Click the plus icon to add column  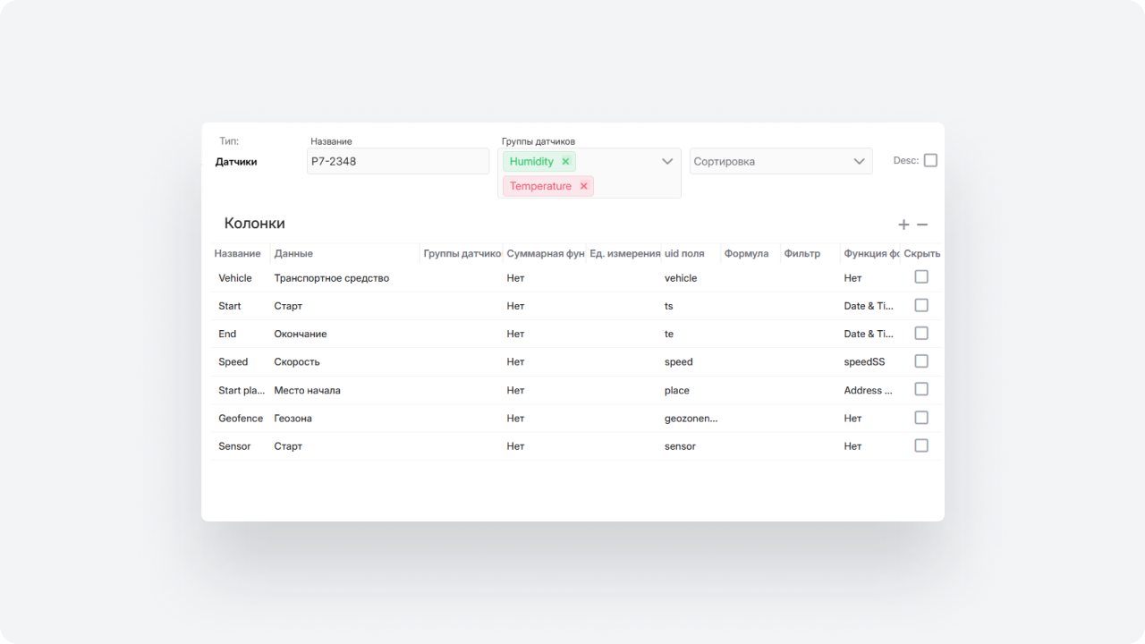point(903,225)
